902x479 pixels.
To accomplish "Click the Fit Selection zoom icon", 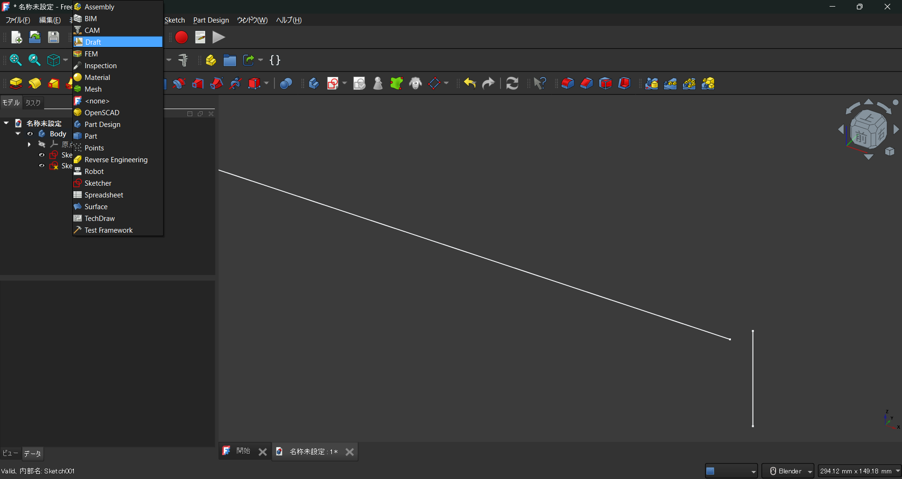I will point(34,60).
